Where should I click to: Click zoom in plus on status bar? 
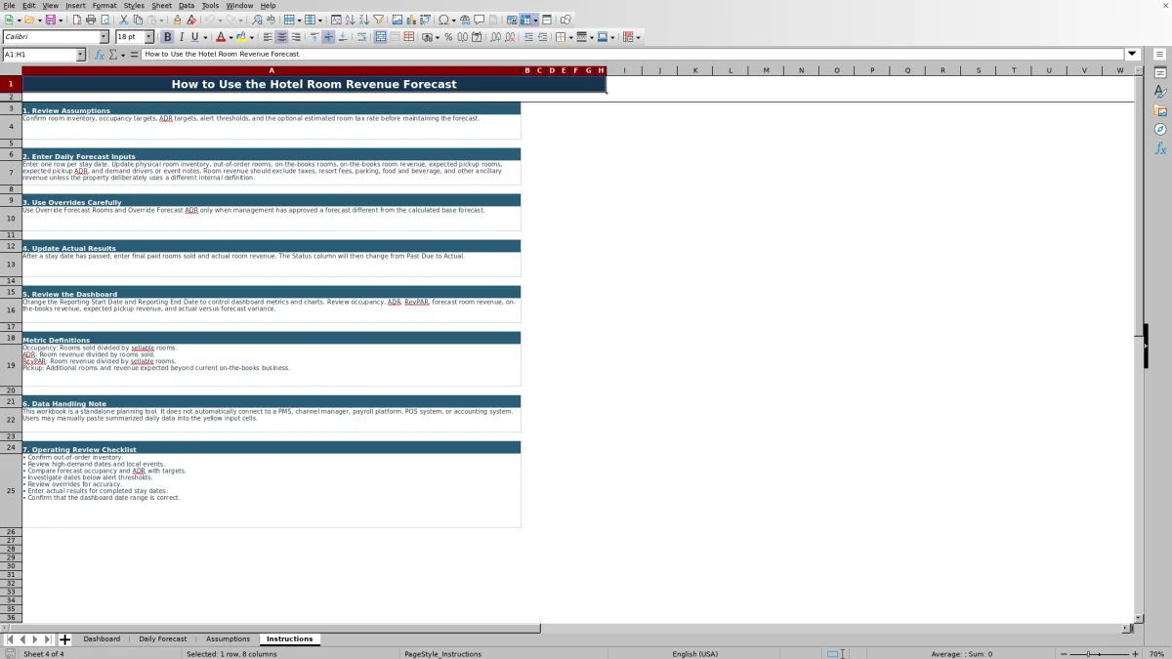pos(1135,654)
